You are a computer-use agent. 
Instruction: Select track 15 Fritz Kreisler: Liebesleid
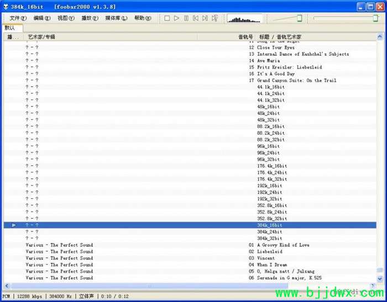pos(190,67)
